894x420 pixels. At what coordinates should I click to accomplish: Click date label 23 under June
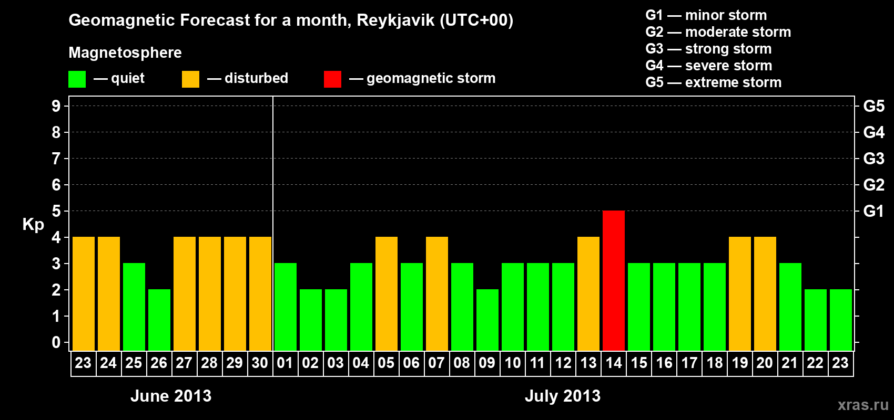pyautogui.click(x=83, y=363)
